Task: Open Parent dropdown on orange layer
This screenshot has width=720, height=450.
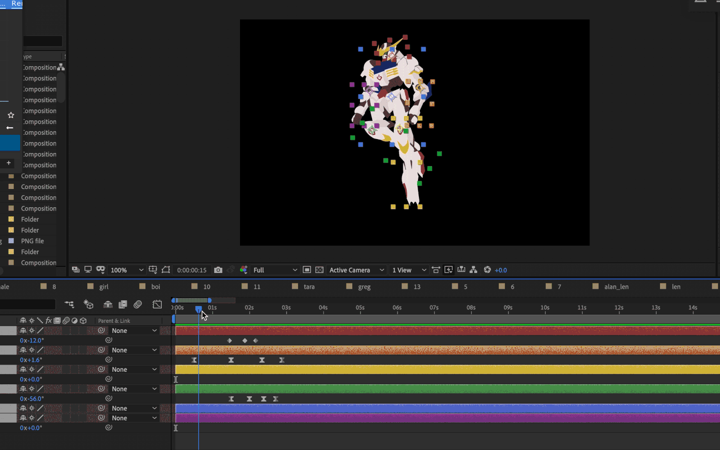Action: (134, 350)
